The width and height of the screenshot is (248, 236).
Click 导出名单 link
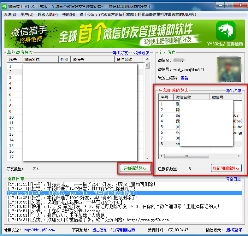[x=233, y=91]
